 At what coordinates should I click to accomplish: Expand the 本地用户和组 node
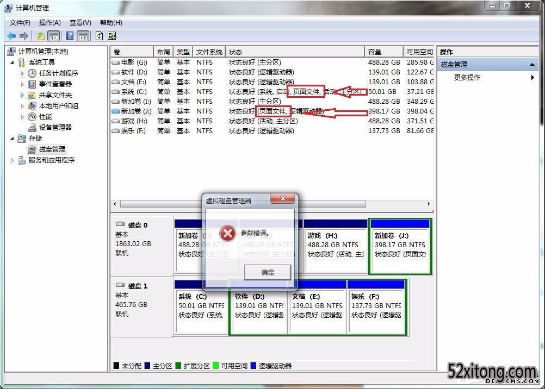tap(23, 105)
